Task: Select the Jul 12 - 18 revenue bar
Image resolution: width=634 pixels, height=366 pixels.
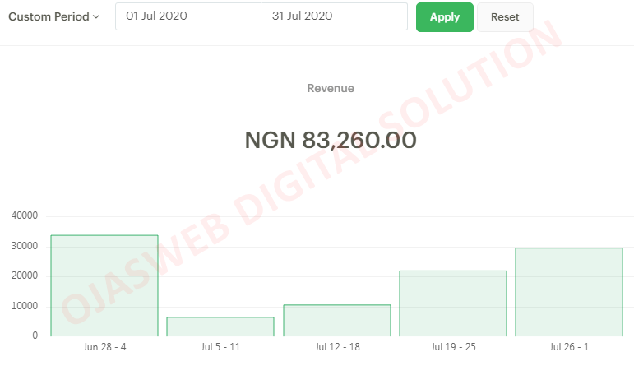Action: pyautogui.click(x=337, y=320)
